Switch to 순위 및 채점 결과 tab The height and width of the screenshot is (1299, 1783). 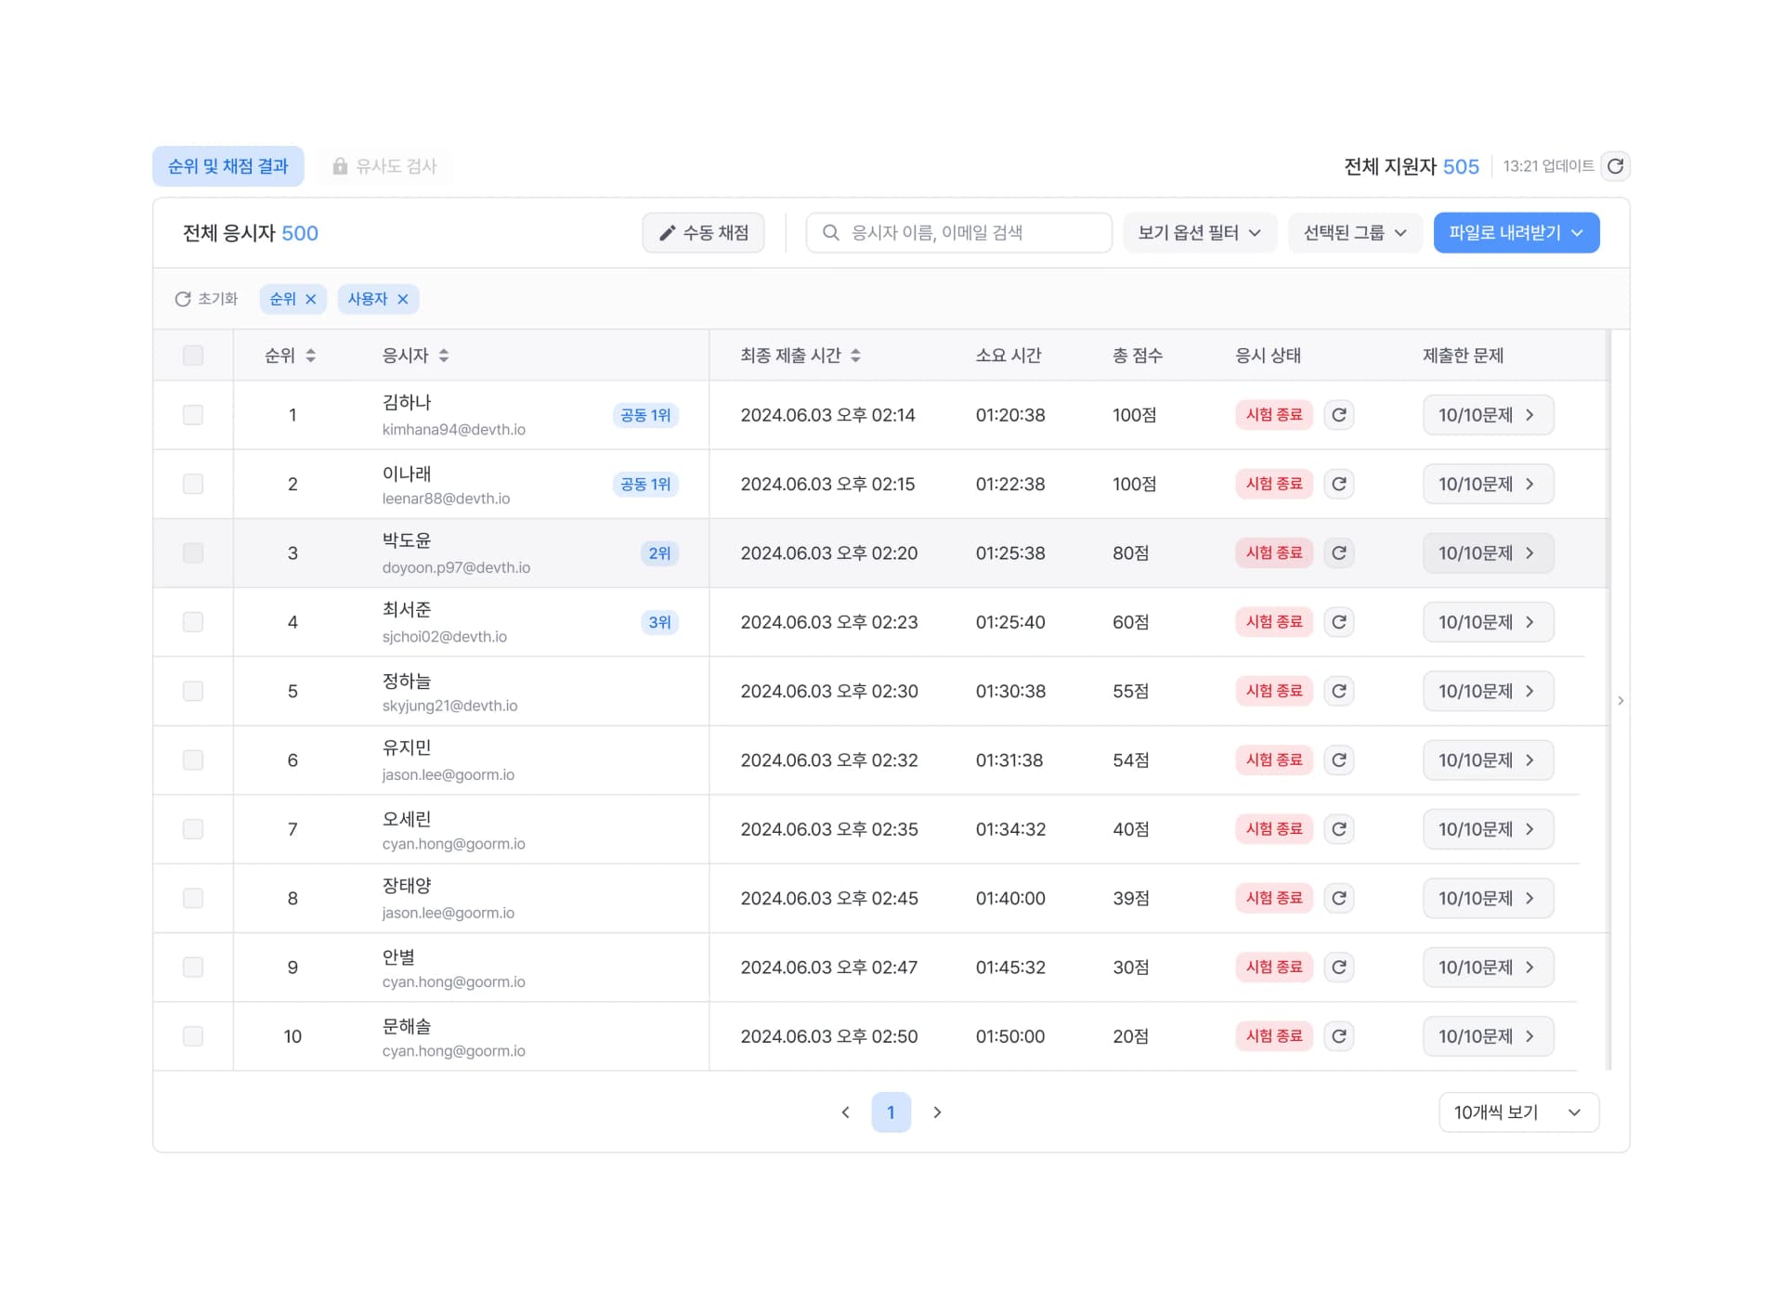(x=228, y=166)
